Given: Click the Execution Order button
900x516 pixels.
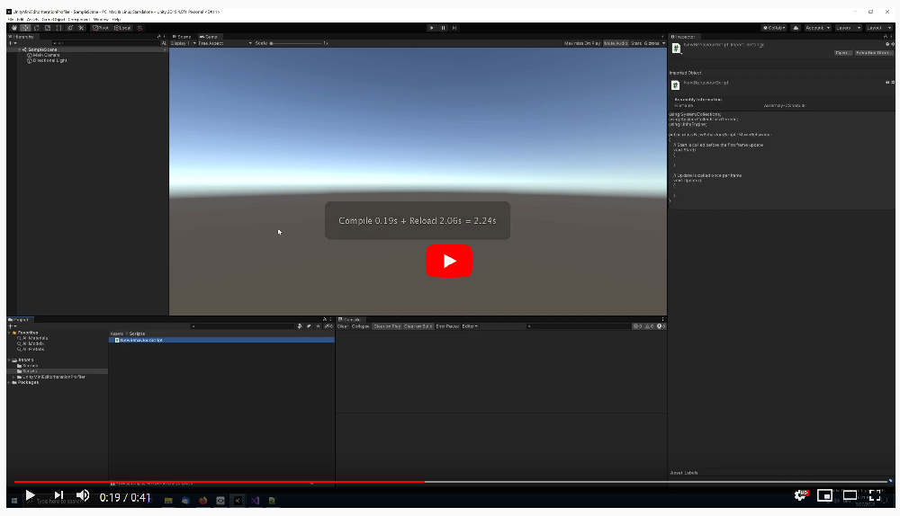Looking at the screenshot, I should [x=872, y=53].
